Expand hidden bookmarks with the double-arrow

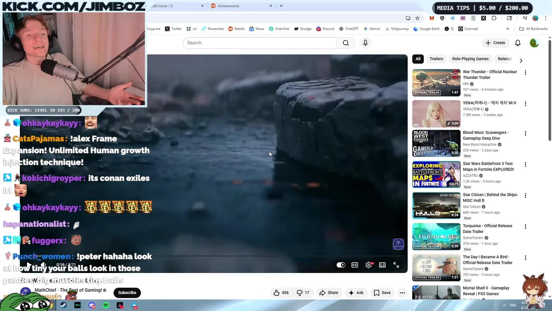[x=508, y=29]
